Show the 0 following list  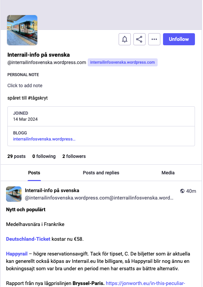click(x=44, y=156)
